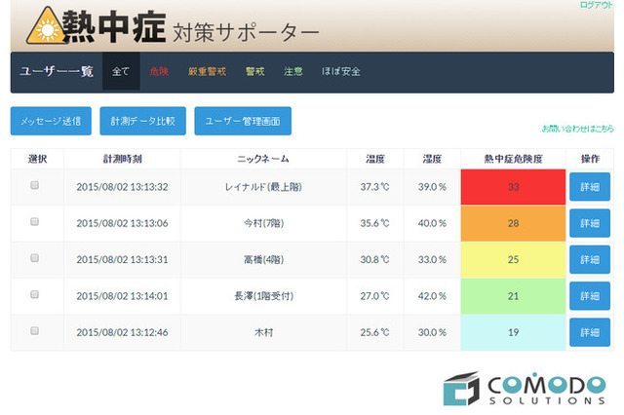The image size is (624, 415).
Task: Click temperature value 27.0 ℃
Action: coord(374,296)
